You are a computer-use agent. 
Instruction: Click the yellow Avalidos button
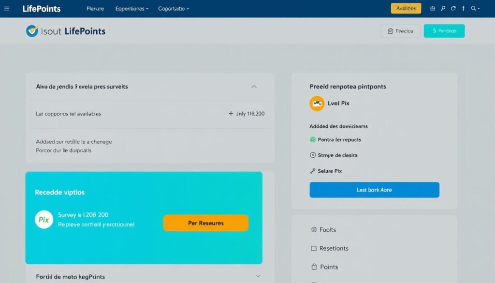click(406, 9)
